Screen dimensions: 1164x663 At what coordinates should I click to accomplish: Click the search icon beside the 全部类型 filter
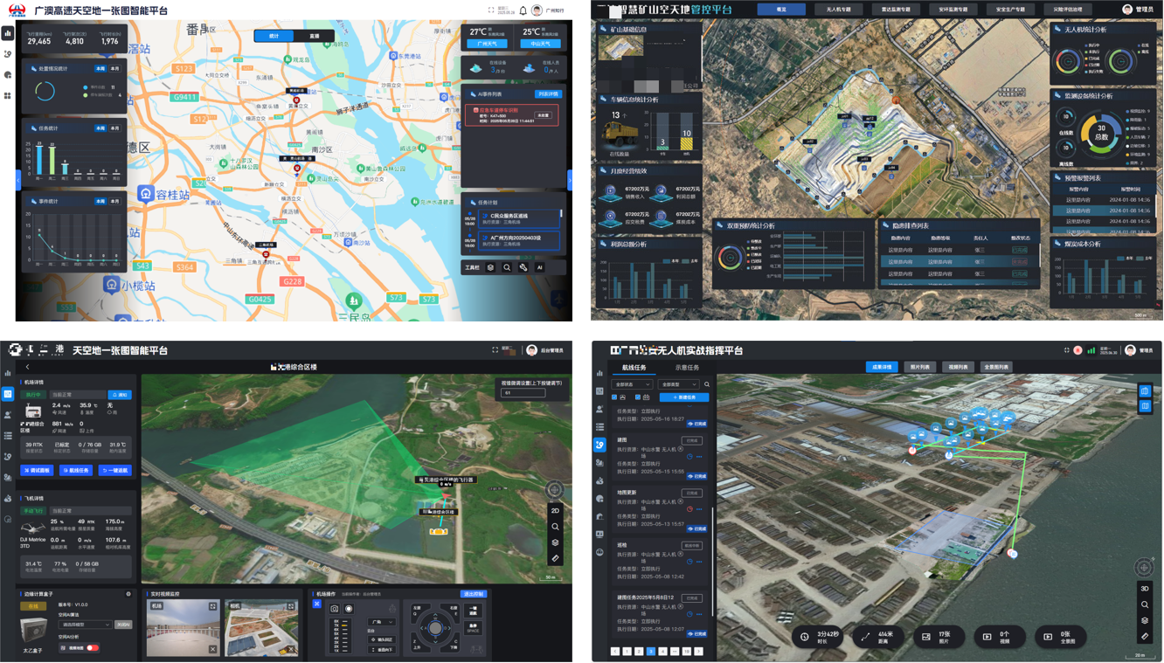coord(707,384)
